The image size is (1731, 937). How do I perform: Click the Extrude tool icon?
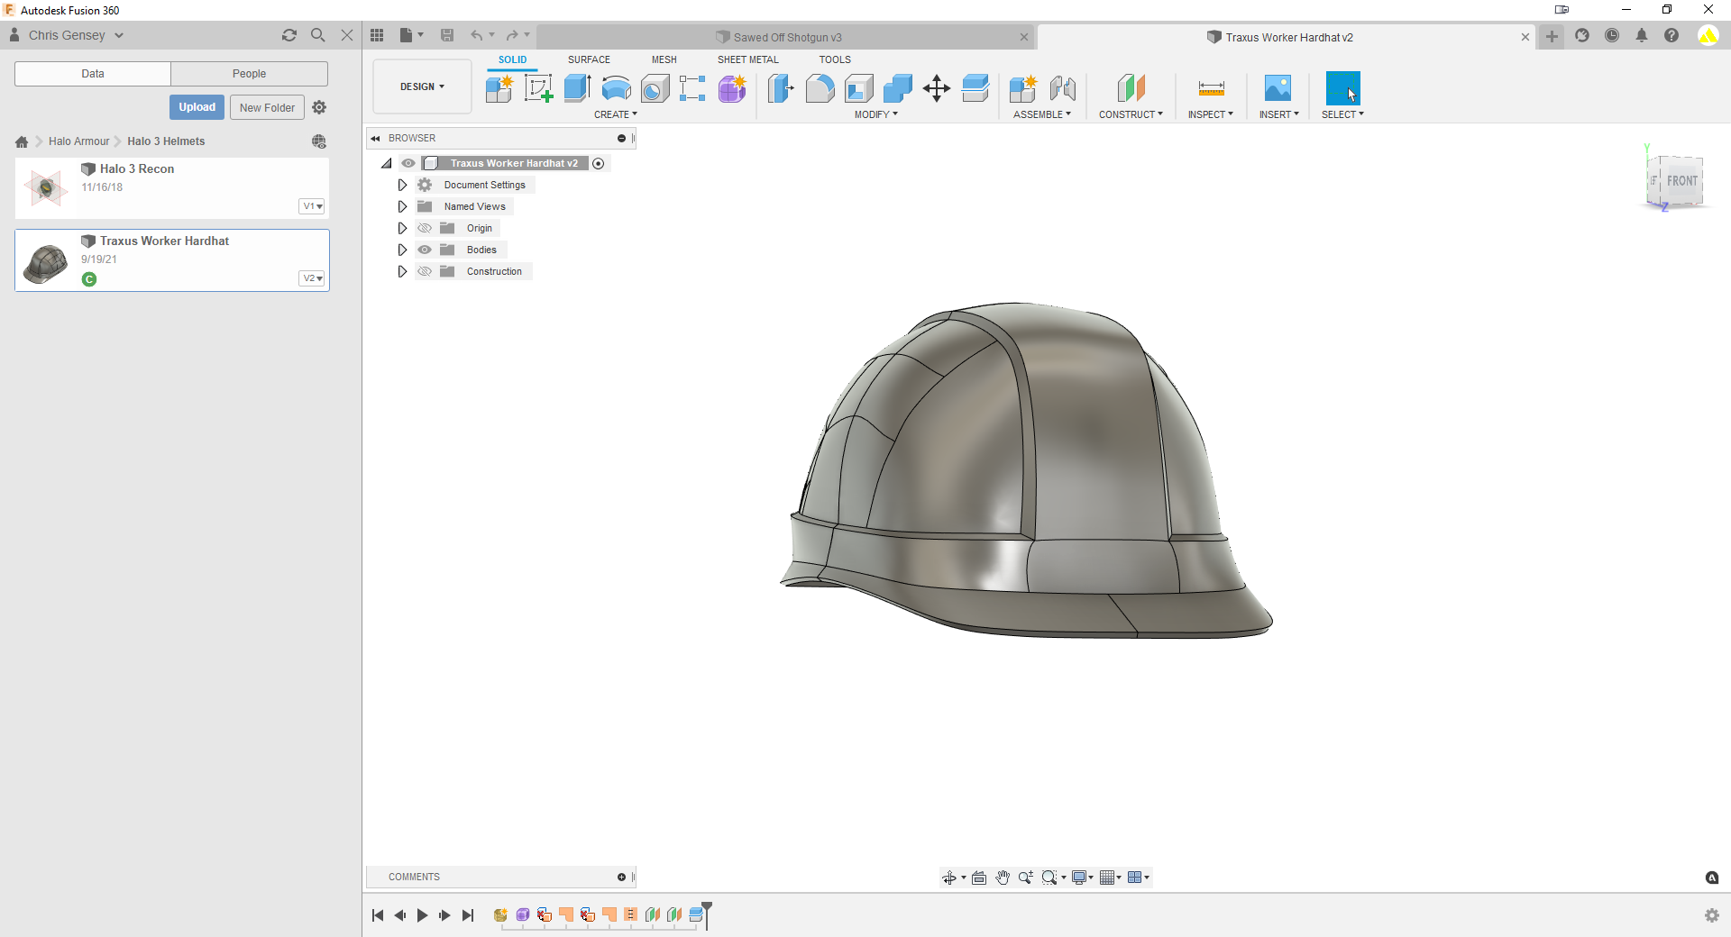[x=577, y=88]
